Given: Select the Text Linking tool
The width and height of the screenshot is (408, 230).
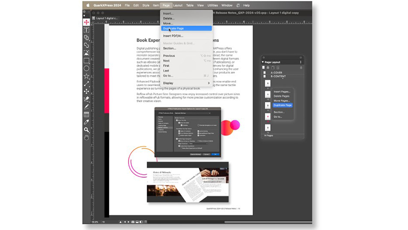Looking at the screenshot, I should tap(86, 38).
